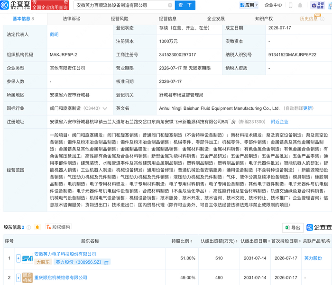Viewport: 332px width, 285px height.
Task: Click the 全国企业信用查询 red banner
Action: coord(50,5)
